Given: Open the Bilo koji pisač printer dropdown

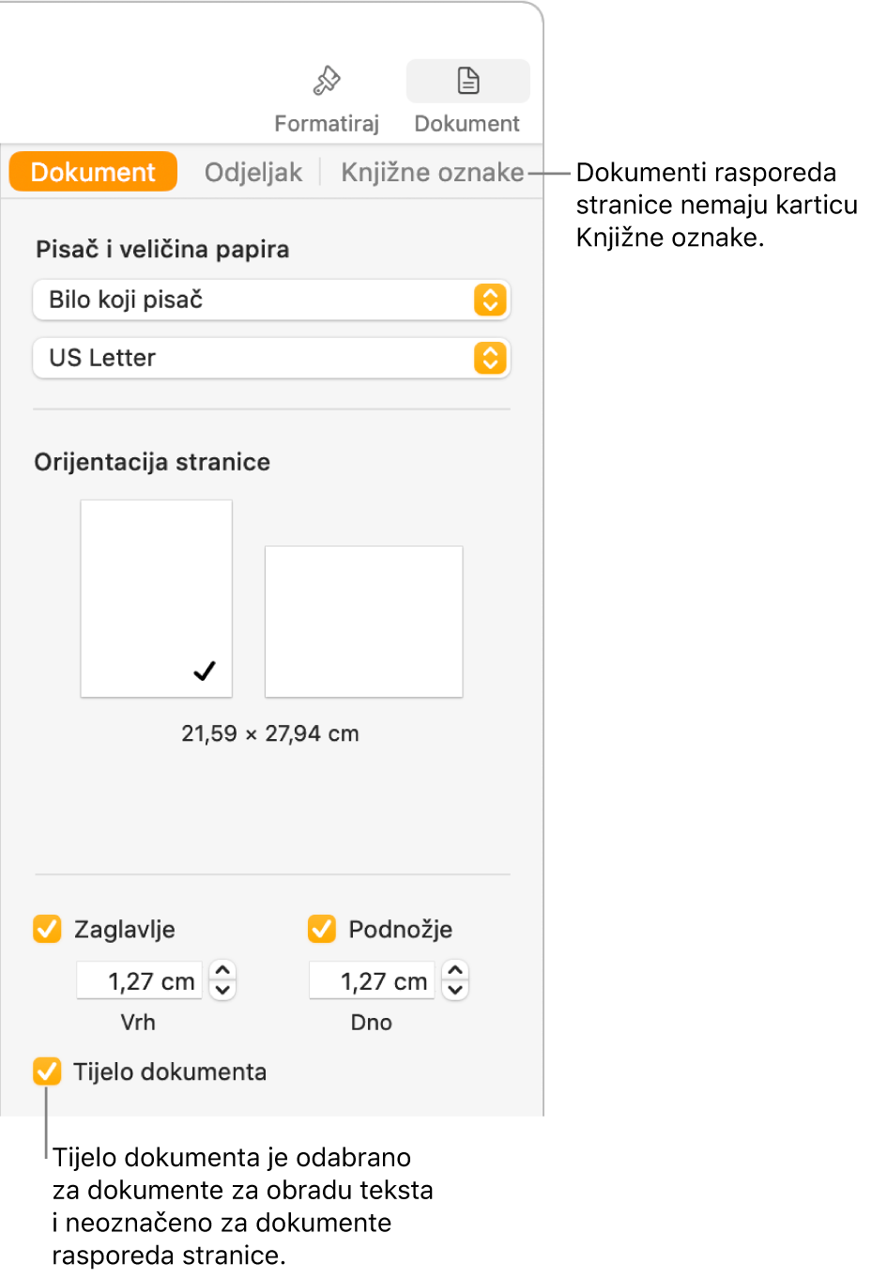Looking at the screenshot, I should [x=271, y=300].
